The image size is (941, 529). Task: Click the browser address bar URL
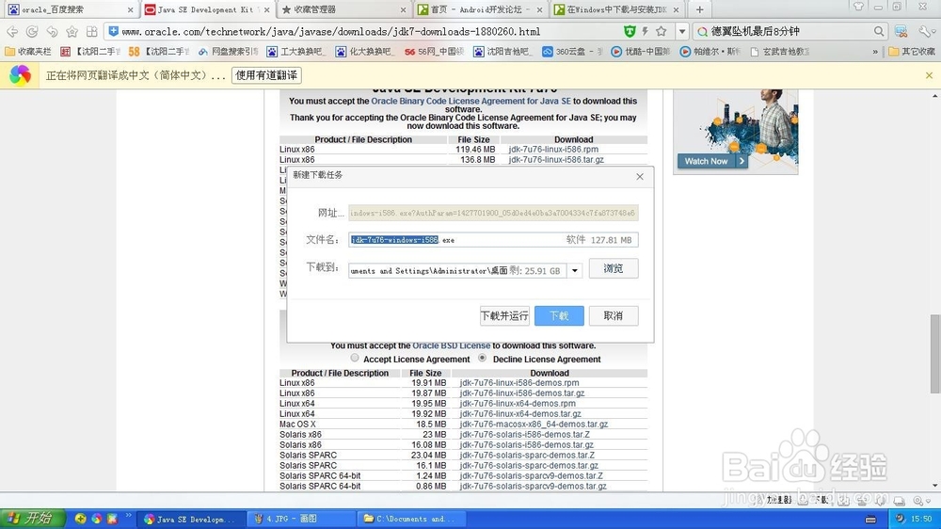pyautogui.click(x=330, y=31)
